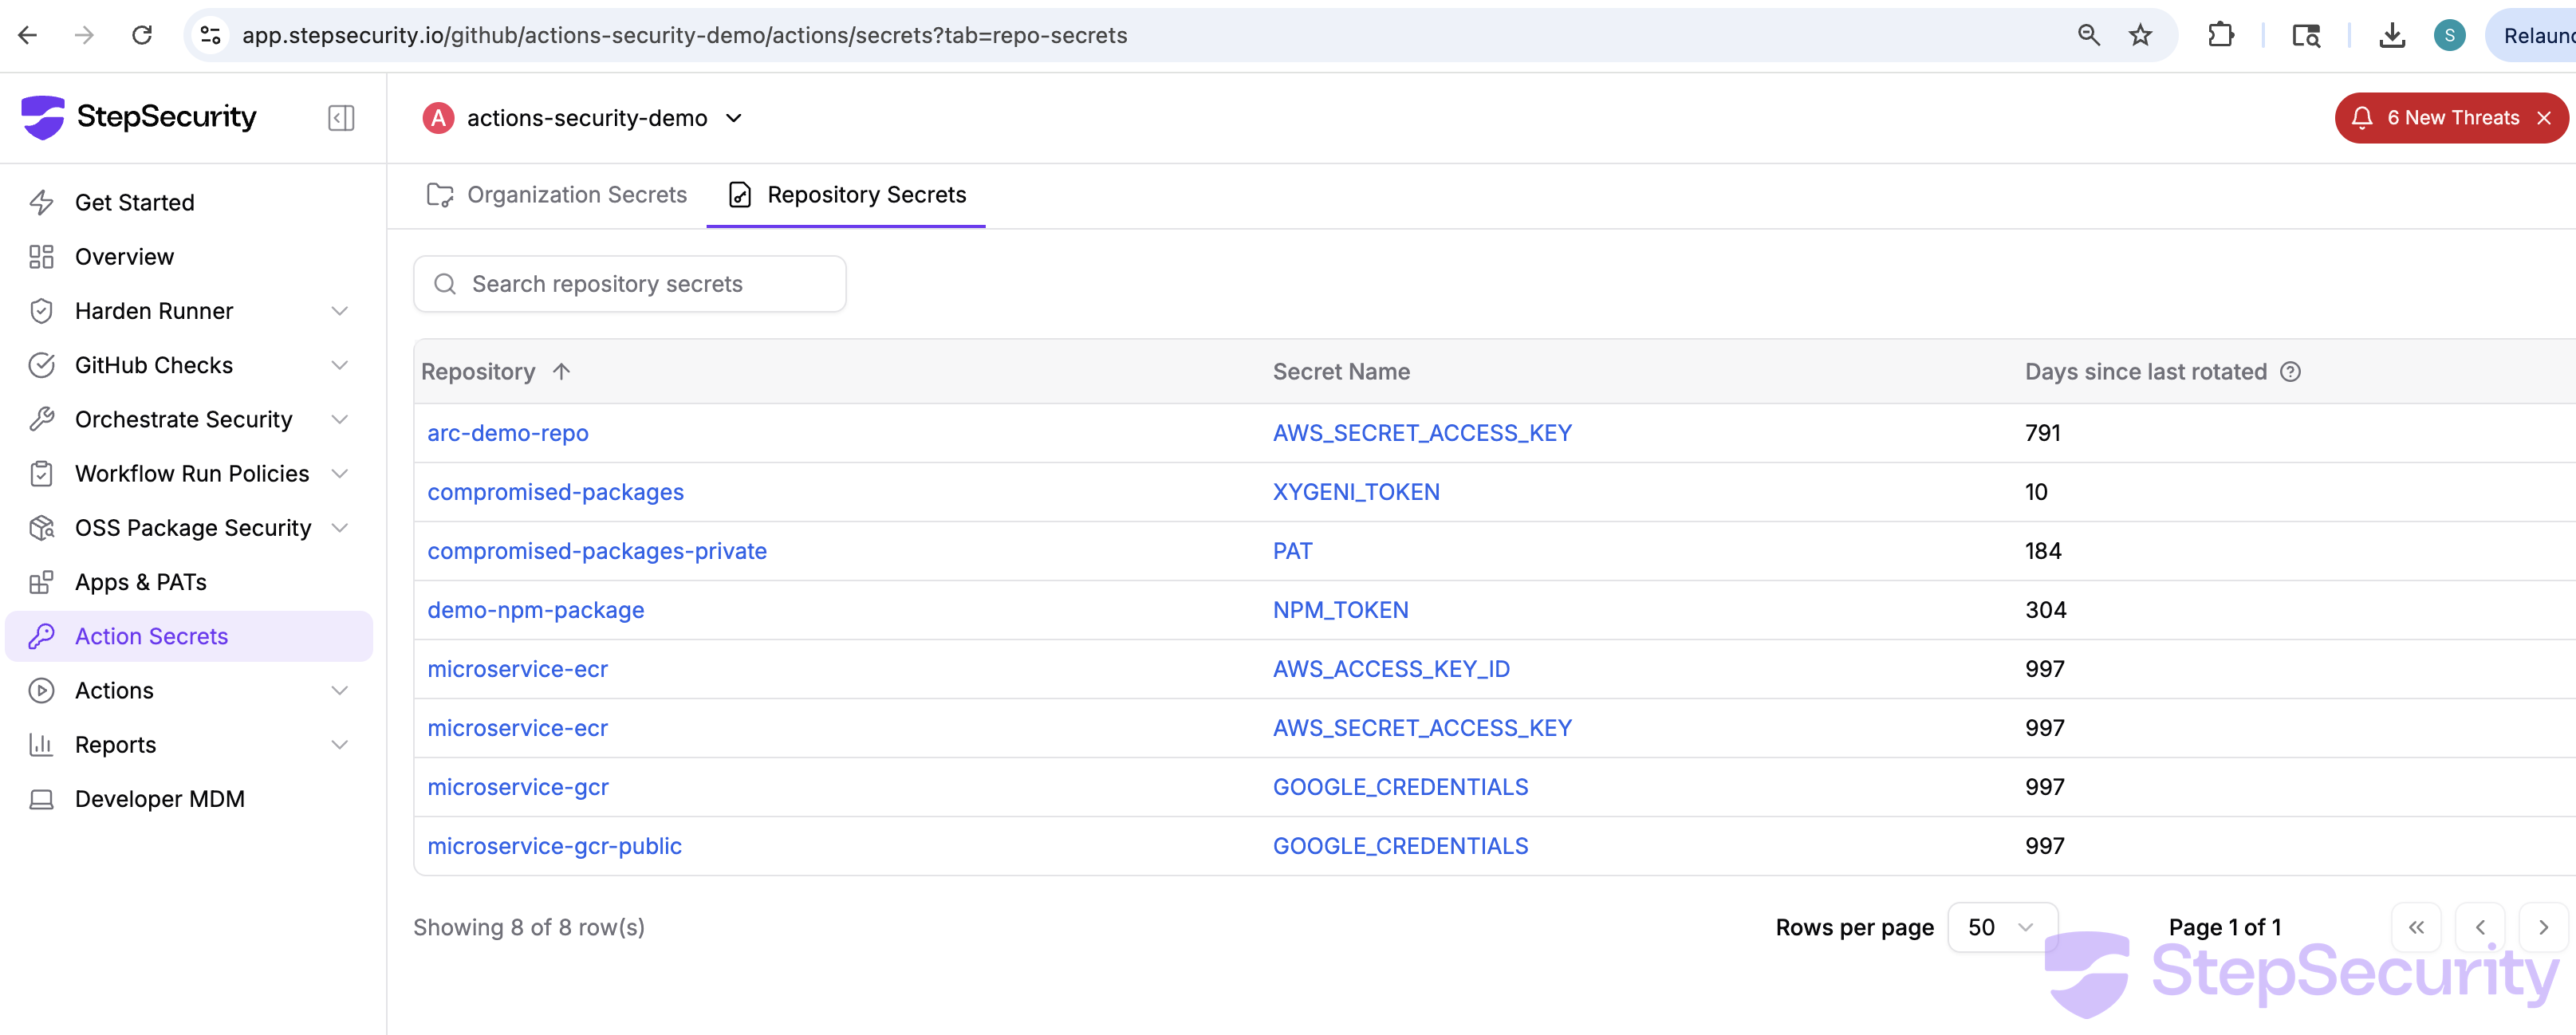Screen dimensions: 2576x1035
Task: Click the help icon beside Days since last rotated
Action: pos(2290,372)
